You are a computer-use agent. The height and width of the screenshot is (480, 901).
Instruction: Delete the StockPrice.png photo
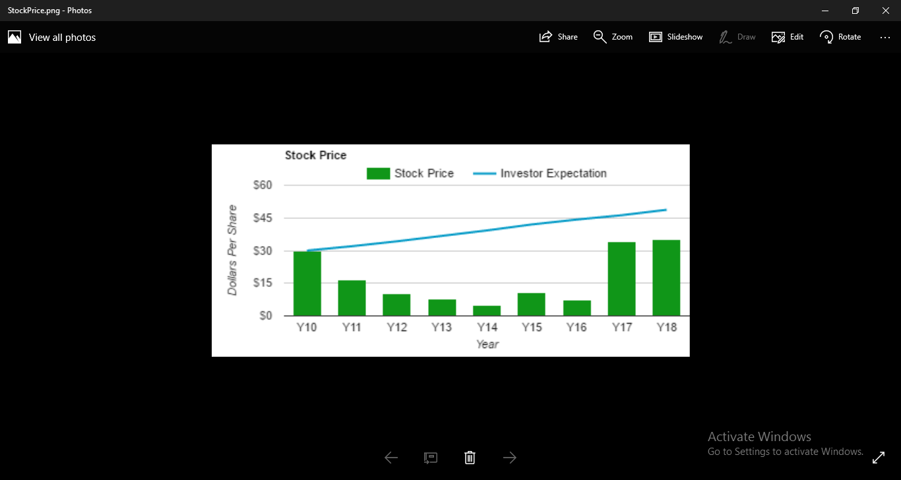click(470, 457)
